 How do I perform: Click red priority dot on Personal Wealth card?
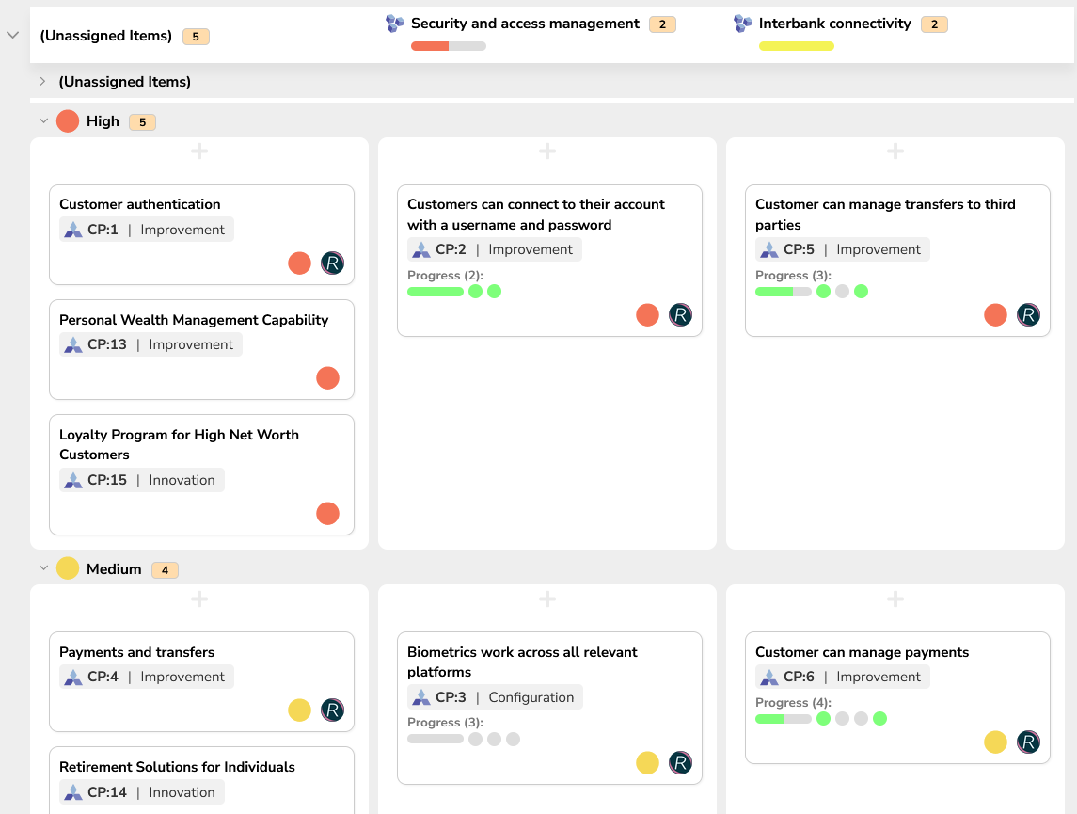pyautogui.click(x=327, y=378)
